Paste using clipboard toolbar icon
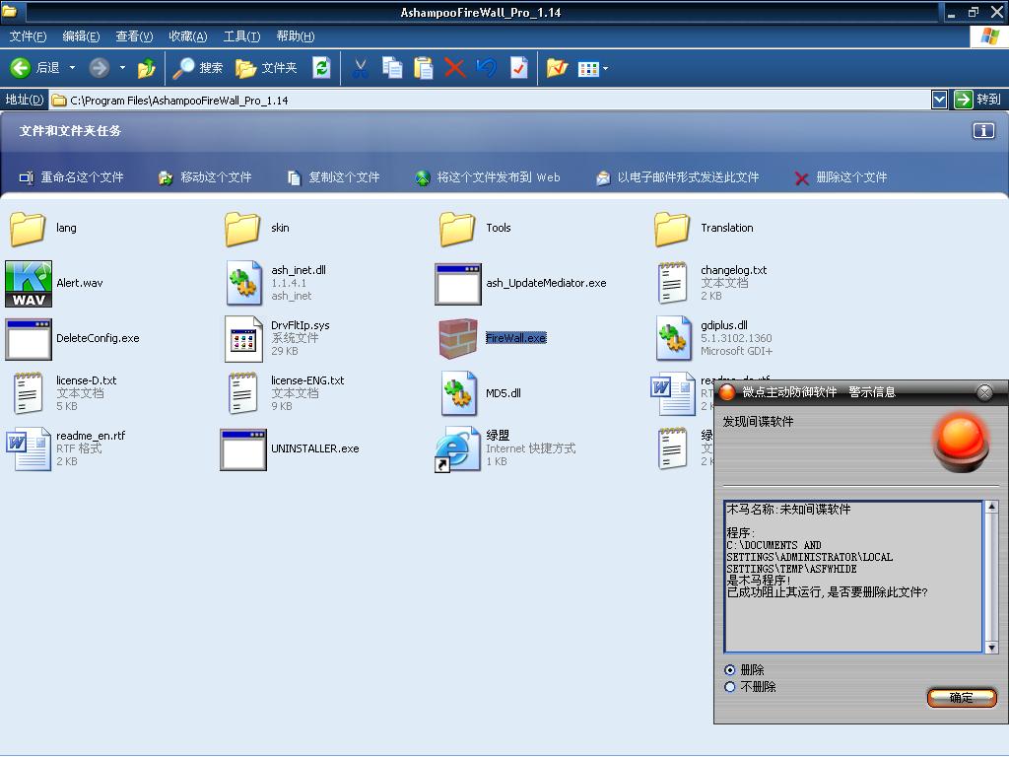1009x757 pixels. 423,68
